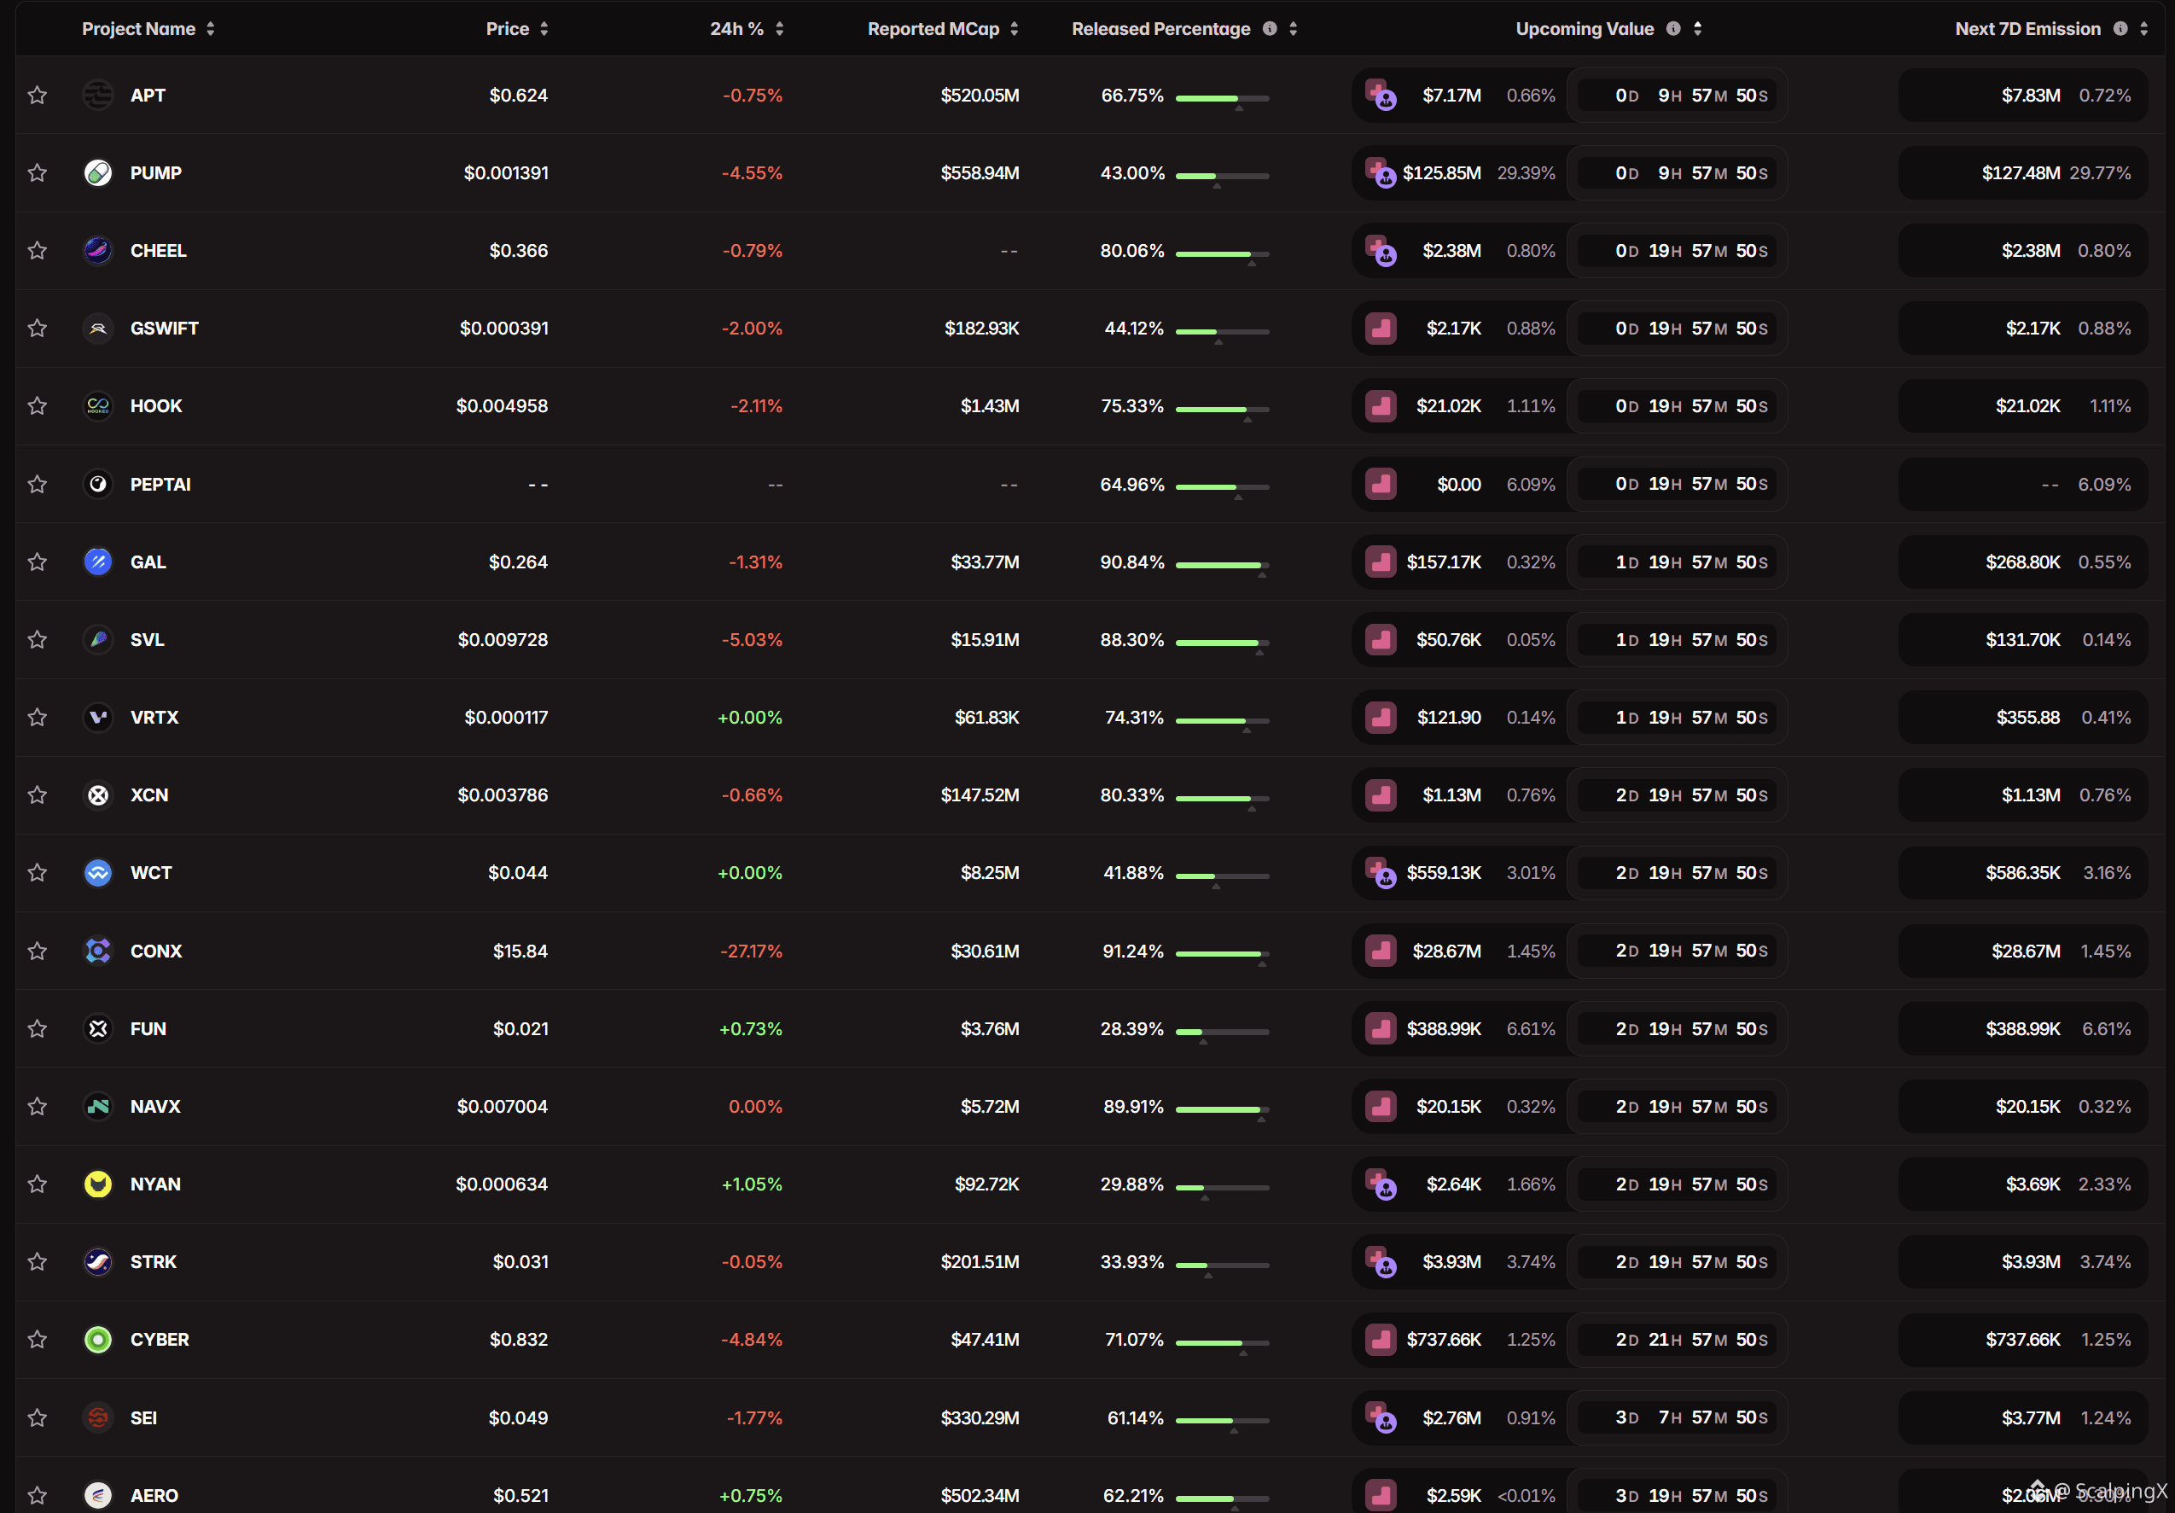The height and width of the screenshot is (1513, 2175).
Task: Click the CYBER green circle logo
Action: [97, 1340]
